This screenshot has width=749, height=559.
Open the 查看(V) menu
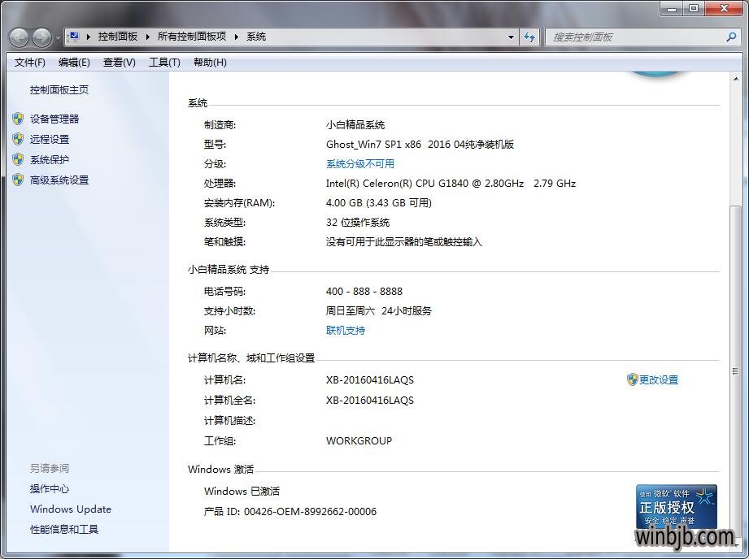[x=119, y=63]
